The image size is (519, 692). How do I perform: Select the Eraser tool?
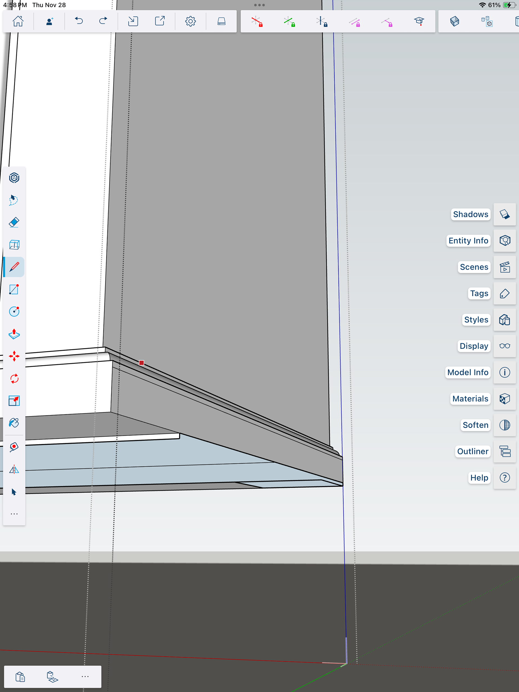point(14,222)
